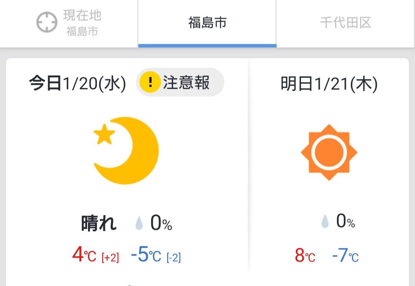Screen dimensions: 415x286
Task: Click today's 0% precipitation chance
Action: coord(161,223)
